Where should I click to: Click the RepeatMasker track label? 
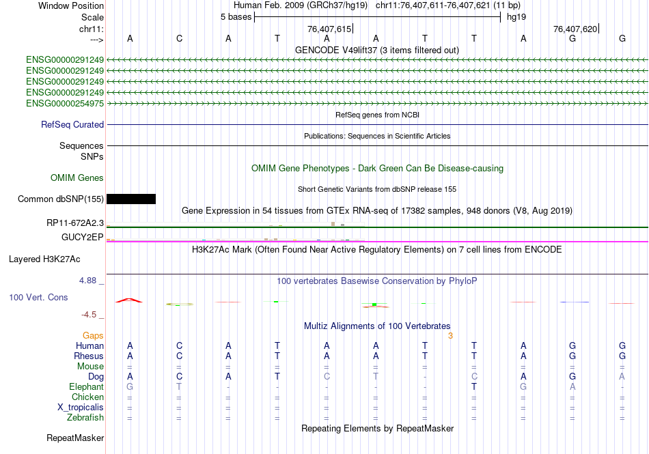75,438
